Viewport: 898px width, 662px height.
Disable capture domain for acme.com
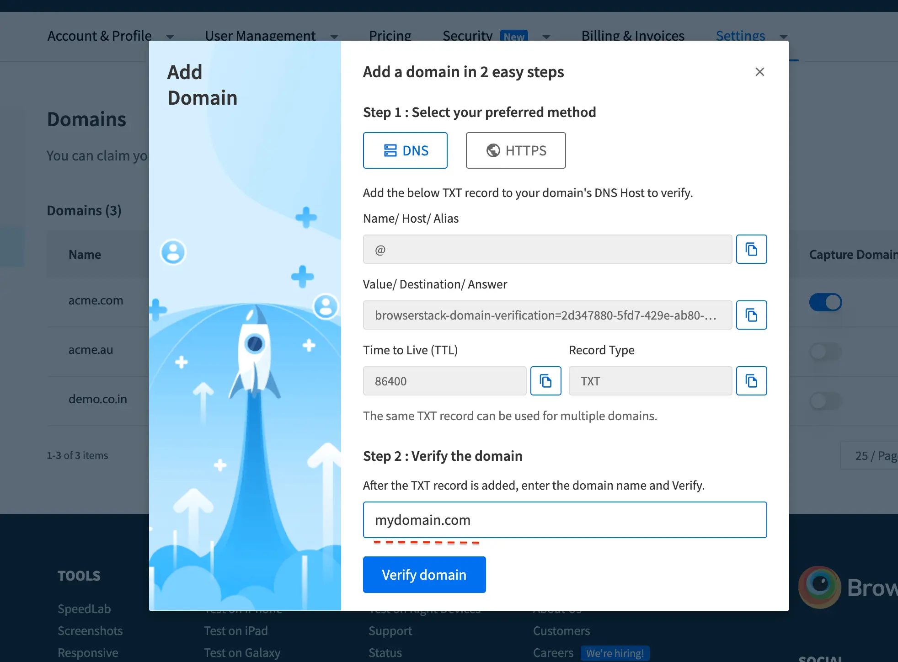tap(825, 302)
